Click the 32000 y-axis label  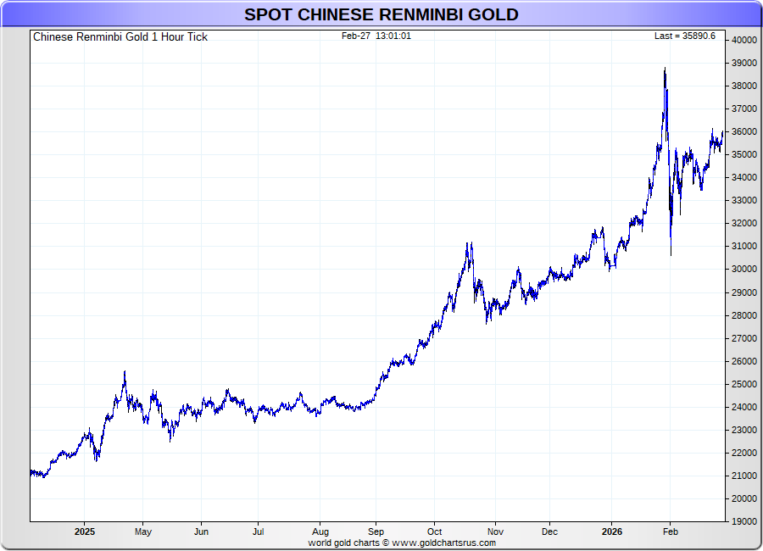pyautogui.click(x=744, y=224)
